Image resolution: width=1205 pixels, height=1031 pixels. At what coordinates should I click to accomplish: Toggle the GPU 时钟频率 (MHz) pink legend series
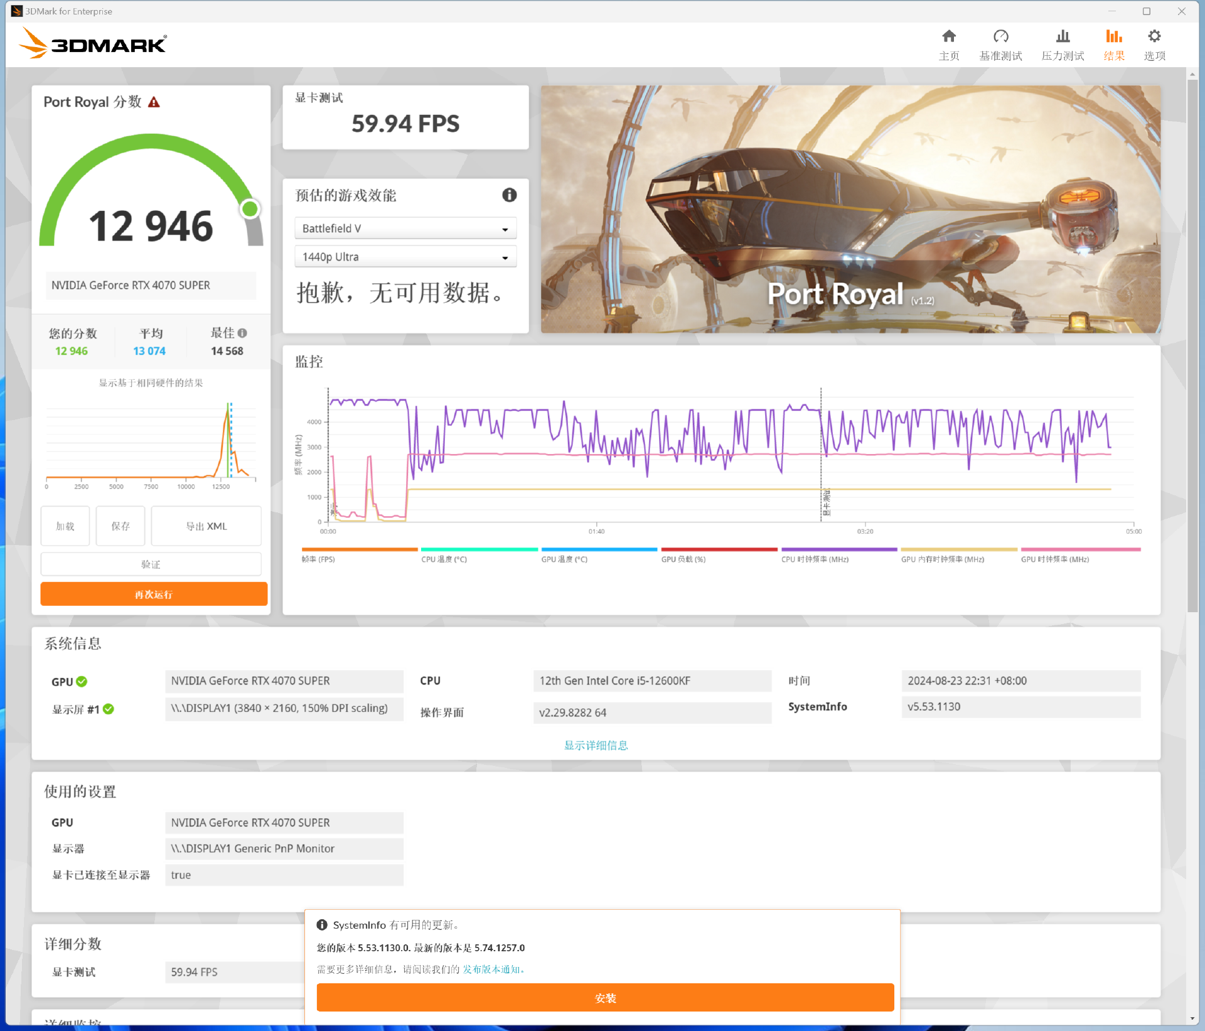coord(1081,555)
